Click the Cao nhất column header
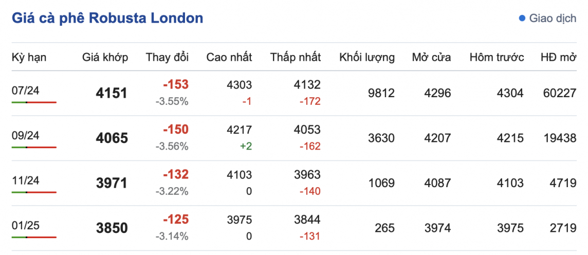This screenshot has height=255, width=588. coord(229,57)
